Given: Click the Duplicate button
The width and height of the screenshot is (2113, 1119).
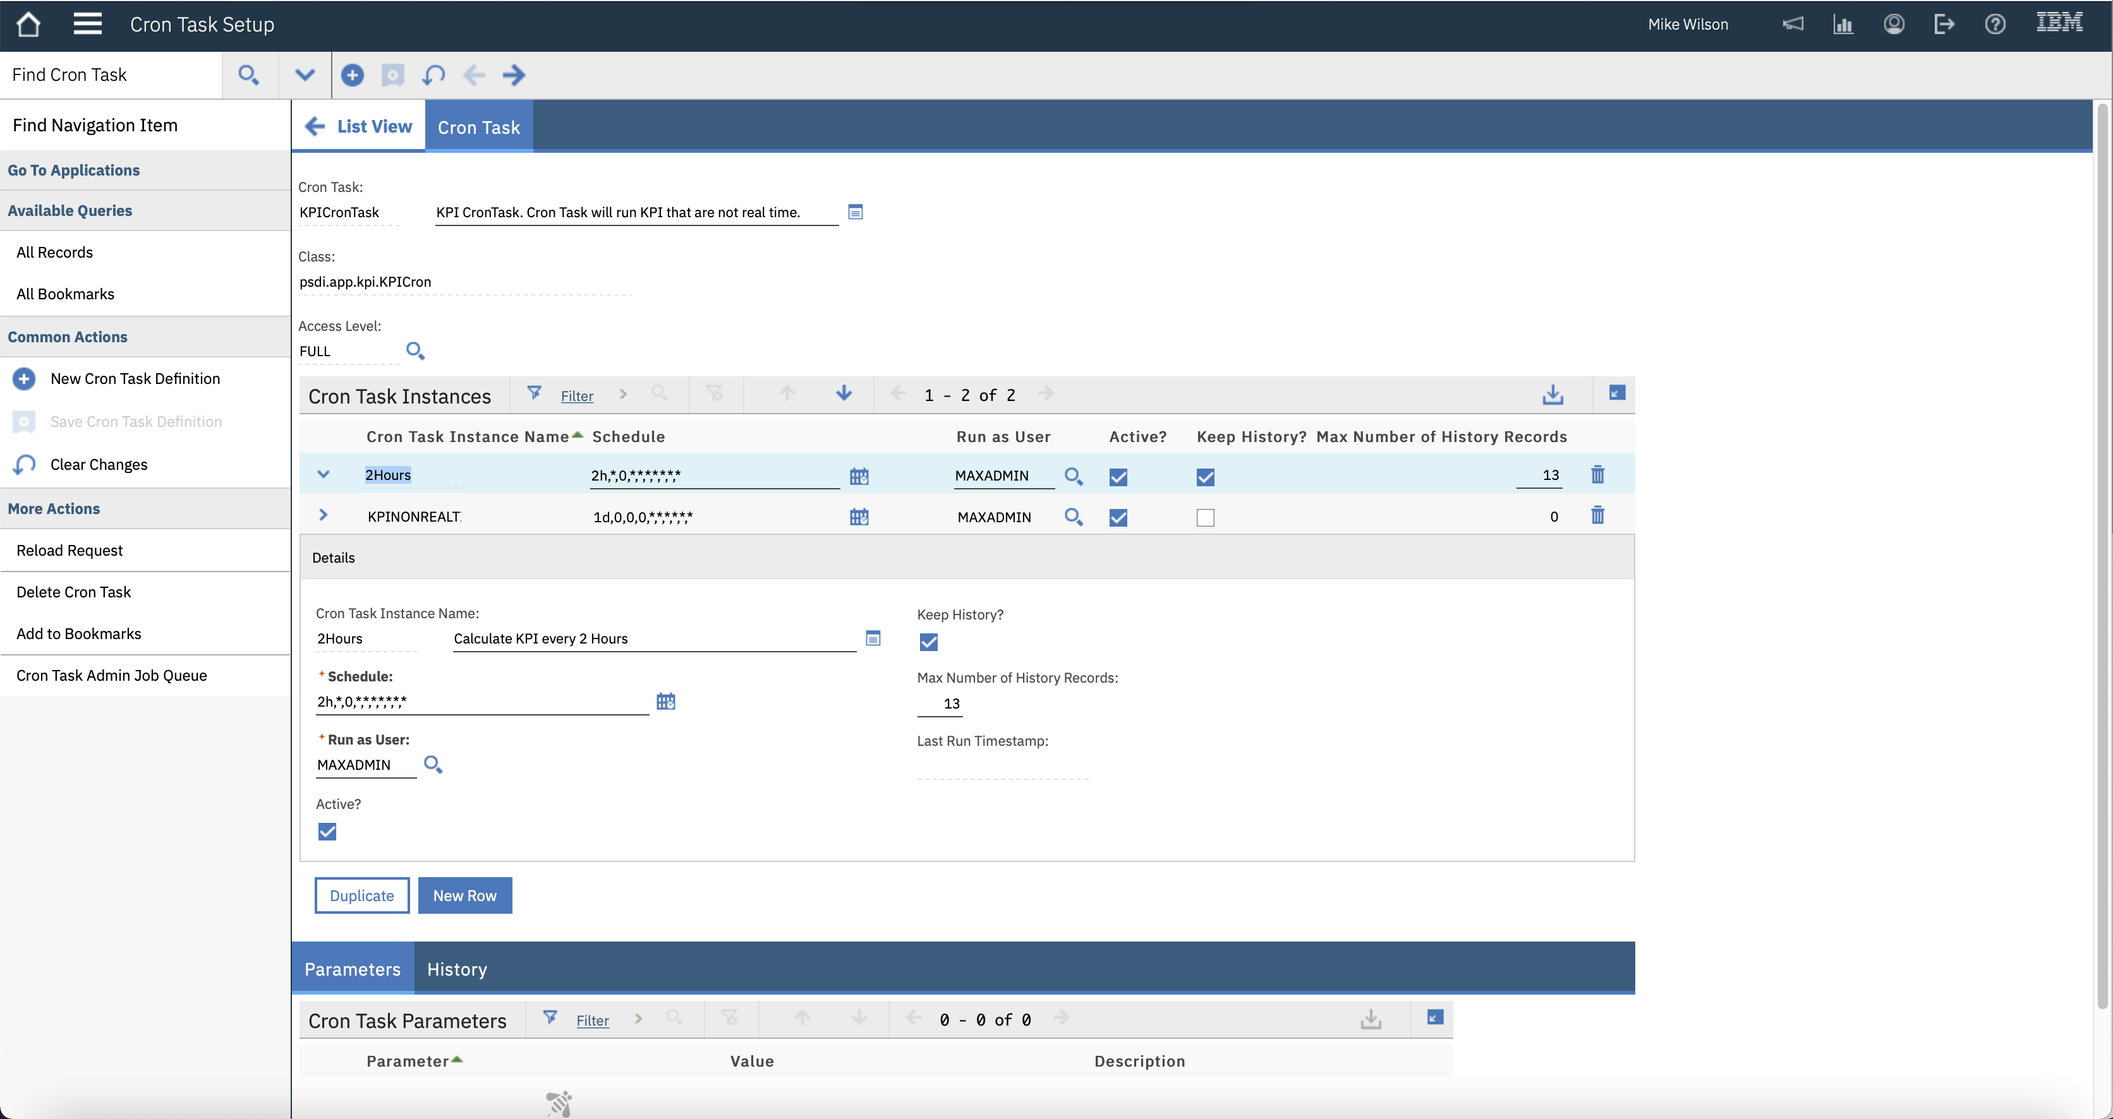Looking at the screenshot, I should point(361,895).
